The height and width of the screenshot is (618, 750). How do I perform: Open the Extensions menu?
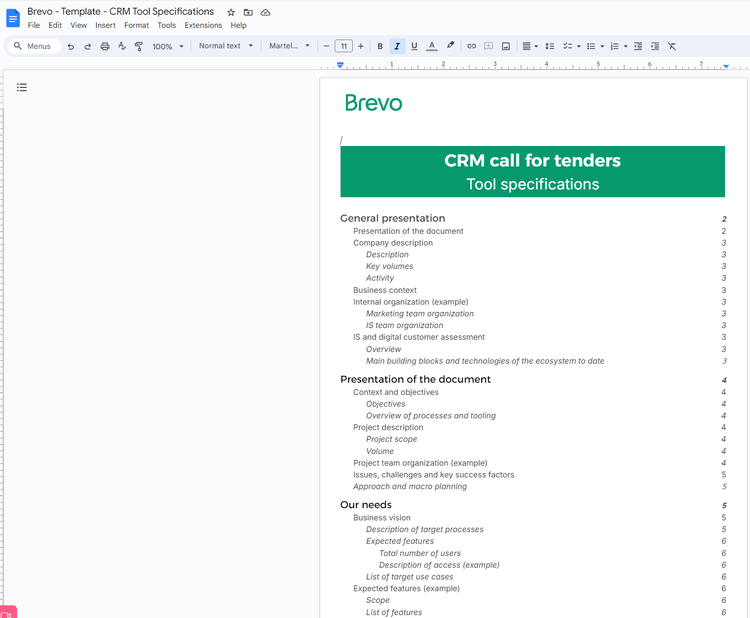203,25
